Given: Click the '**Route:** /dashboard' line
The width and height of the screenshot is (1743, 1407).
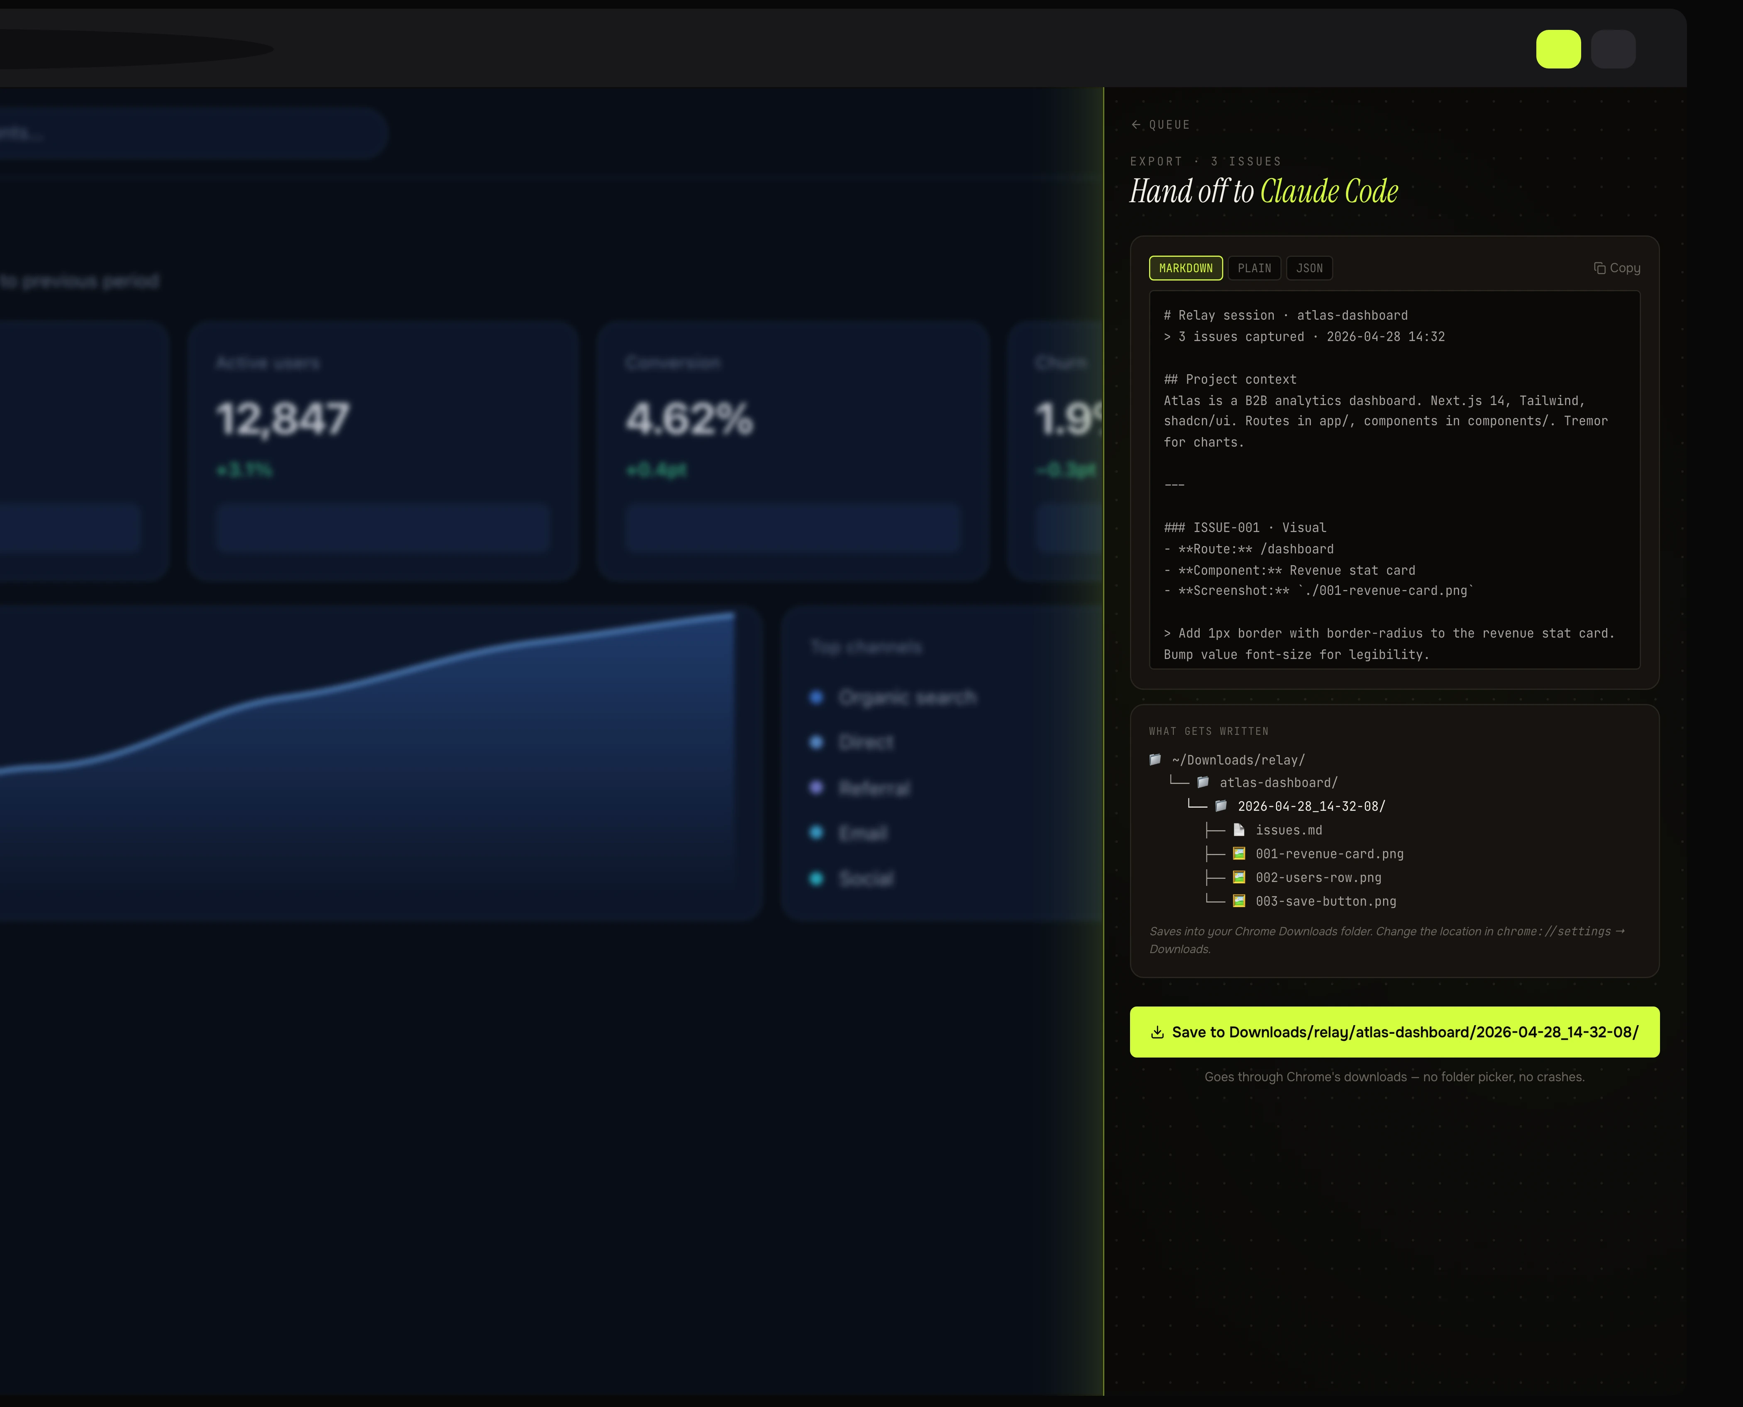Looking at the screenshot, I should (1249, 549).
